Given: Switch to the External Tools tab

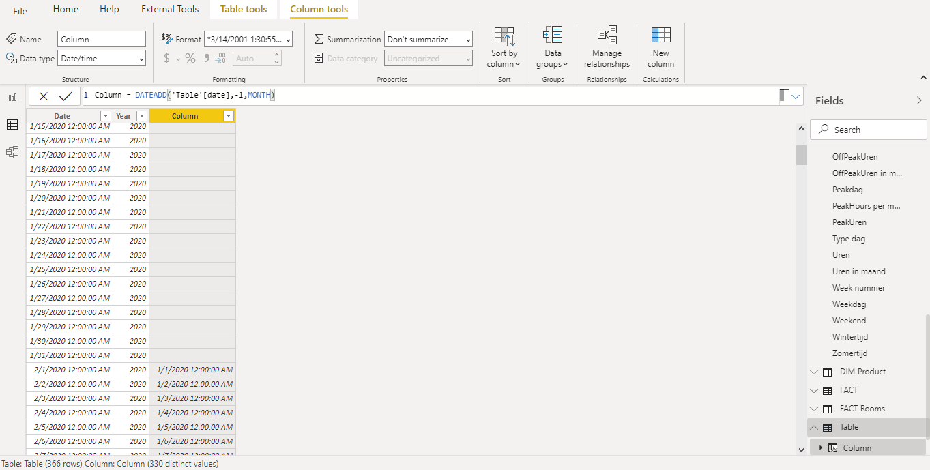Looking at the screenshot, I should 170,9.
